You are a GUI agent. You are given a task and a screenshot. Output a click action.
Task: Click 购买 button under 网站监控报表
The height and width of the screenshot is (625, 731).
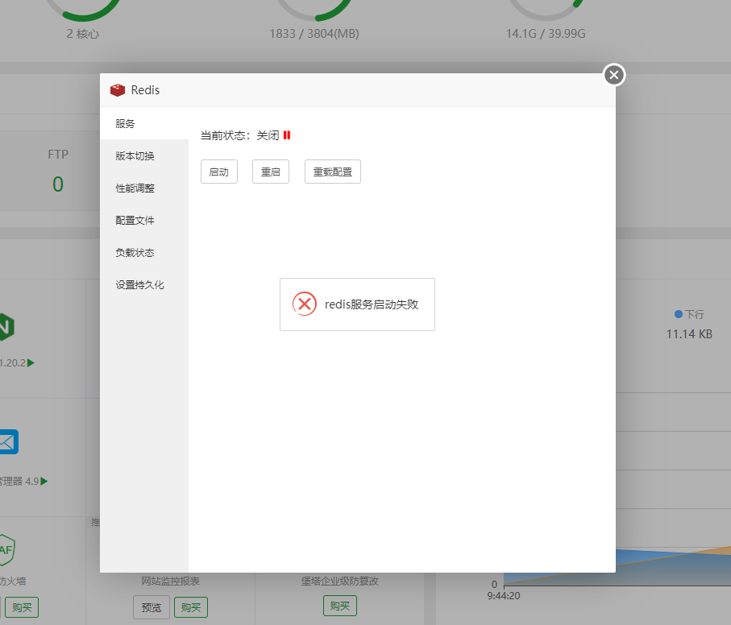point(191,607)
